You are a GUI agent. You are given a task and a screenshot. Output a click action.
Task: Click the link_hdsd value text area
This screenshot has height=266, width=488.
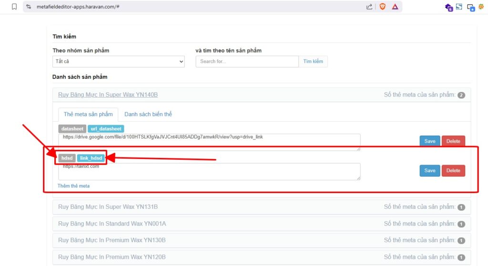pos(209,172)
